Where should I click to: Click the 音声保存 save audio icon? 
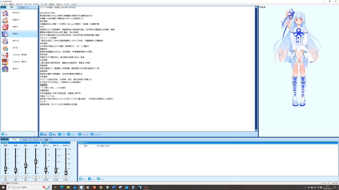(80, 134)
